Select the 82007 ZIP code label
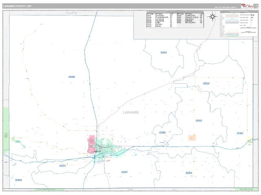This screenshot has height=195, width=261. pyautogui.click(x=124, y=172)
